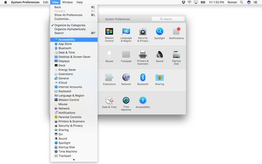Choose Customize… in the View menu
262x164 pixels.
point(74,19)
